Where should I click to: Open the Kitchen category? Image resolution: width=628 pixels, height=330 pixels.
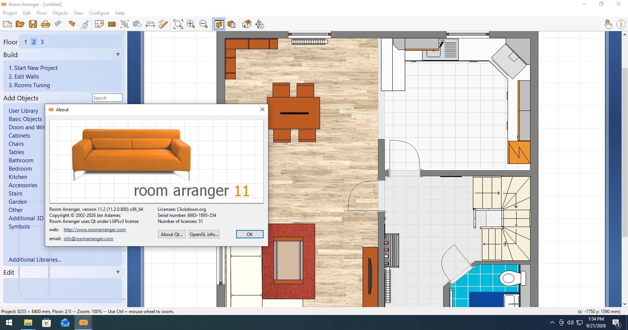(18, 177)
